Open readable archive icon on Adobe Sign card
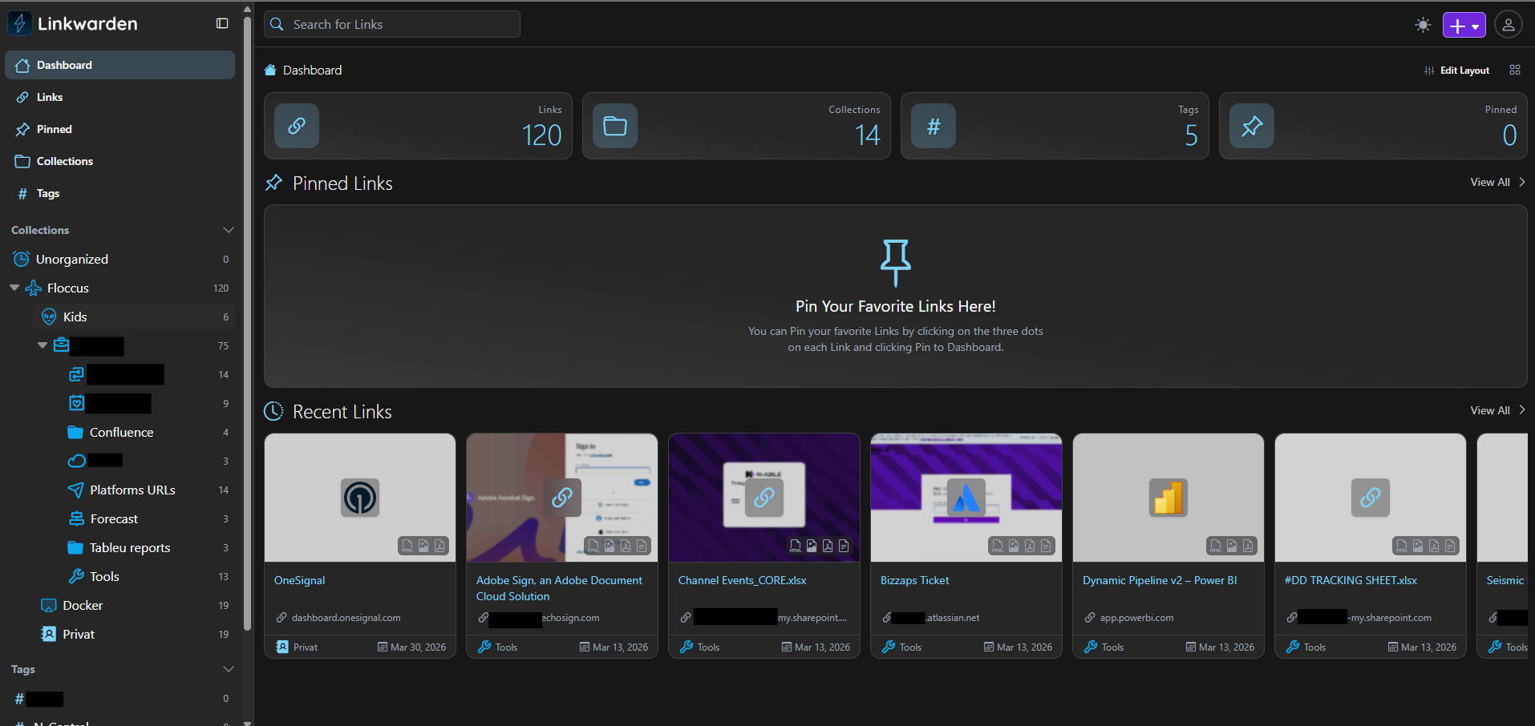 pos(642,546)
